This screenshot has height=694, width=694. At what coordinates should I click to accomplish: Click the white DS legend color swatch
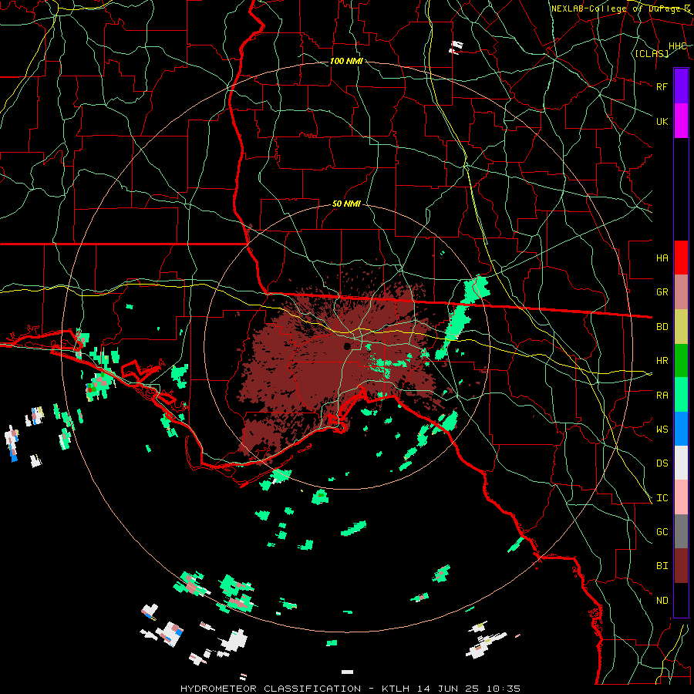point(681,463)
